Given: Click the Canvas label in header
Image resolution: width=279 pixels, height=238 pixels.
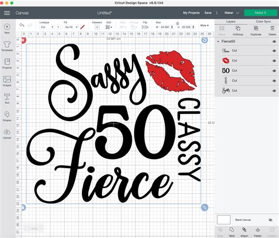Looking at the screenshot, I should (x=22, y=13).
